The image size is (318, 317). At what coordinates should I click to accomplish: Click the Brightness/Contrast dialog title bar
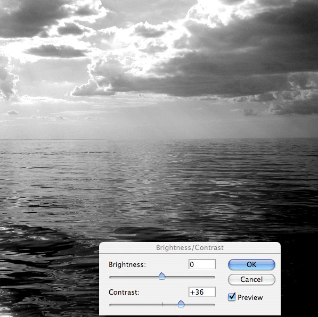(190, 247)
